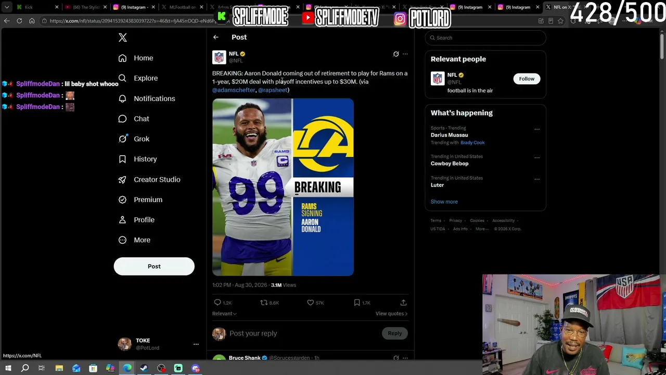Click the X logo in the sidebar
Viewport: 666px width, 375px height.
[x=123, y=37]
